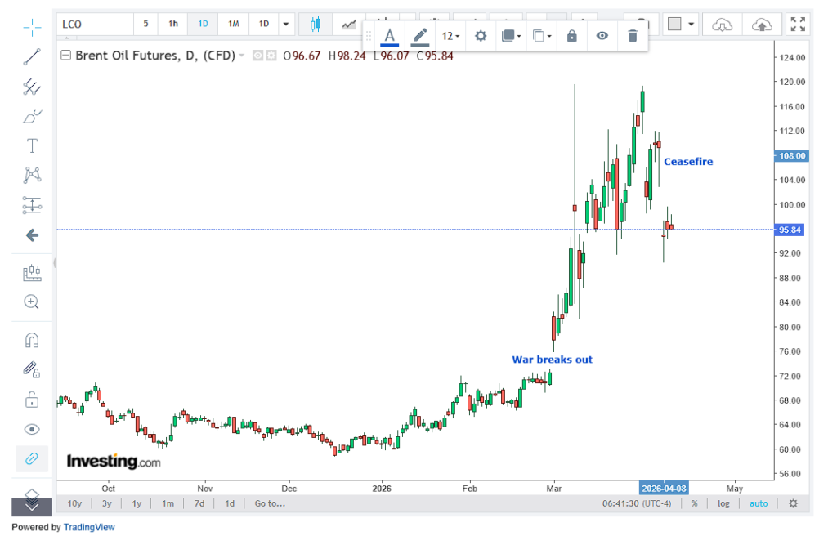Click the A text color swatch
Viewport: 837px width, 536px height.
click(x=390, y=36)
